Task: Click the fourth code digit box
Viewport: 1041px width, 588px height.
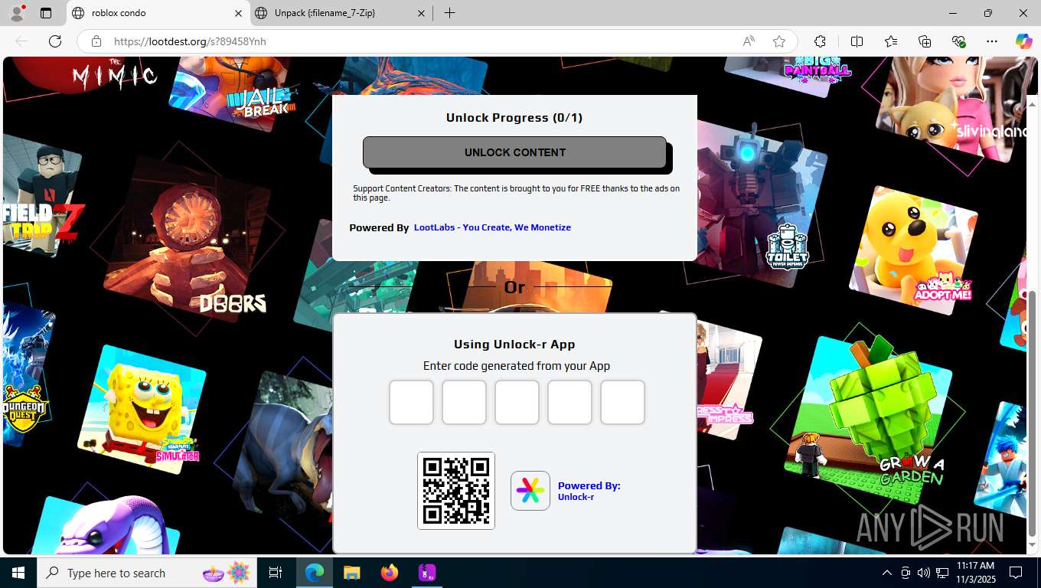Action: point(569,402)
